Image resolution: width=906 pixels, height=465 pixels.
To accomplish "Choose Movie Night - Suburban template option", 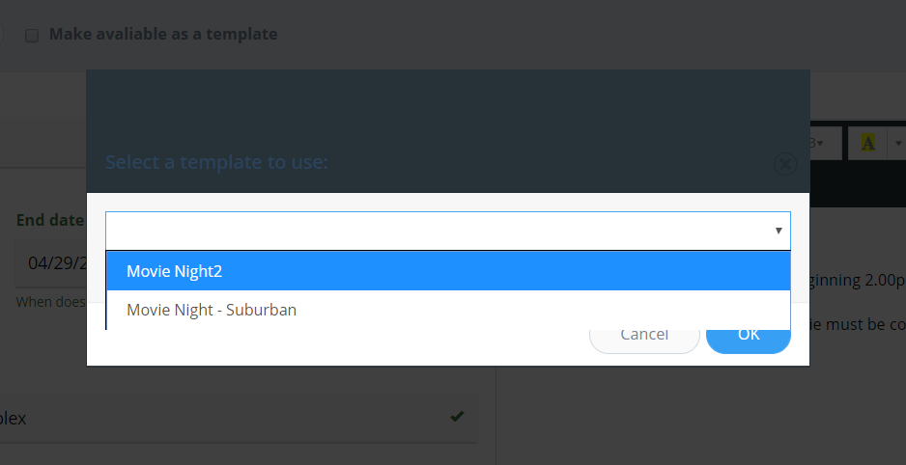I will [448, 310].
